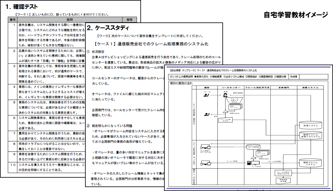Click the 自宅学習教材イメージ title
The image size is (333, 191).
tap(296, 15)
